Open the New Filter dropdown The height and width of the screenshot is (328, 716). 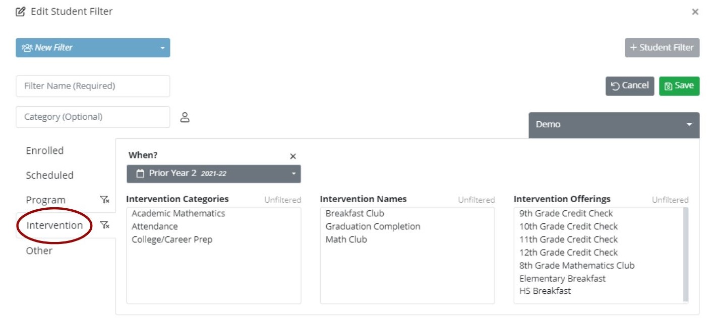coord(93,48)
